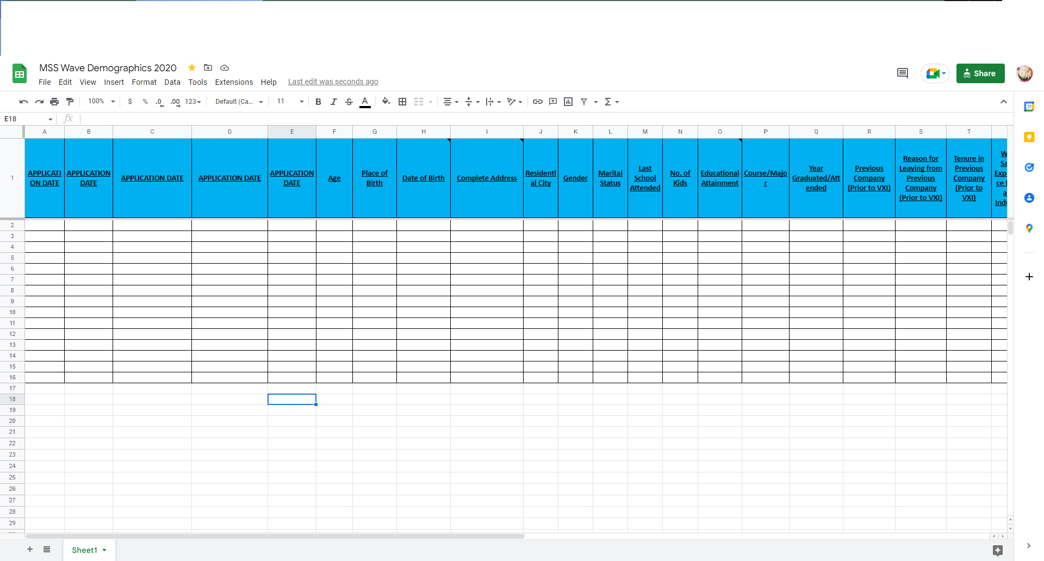Hide side panel with chevron
Image resolution: width=1044 pixels, height=561 pixels.
[x=1029, y=546]
